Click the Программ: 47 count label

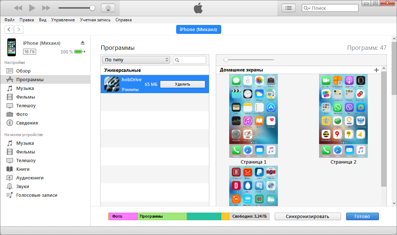[367, 48]
